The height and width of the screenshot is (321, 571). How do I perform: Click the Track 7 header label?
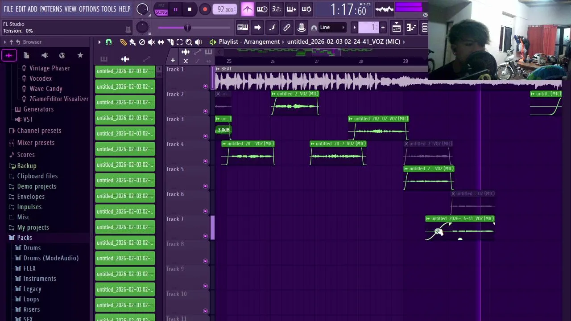click(x=175, y=219)
